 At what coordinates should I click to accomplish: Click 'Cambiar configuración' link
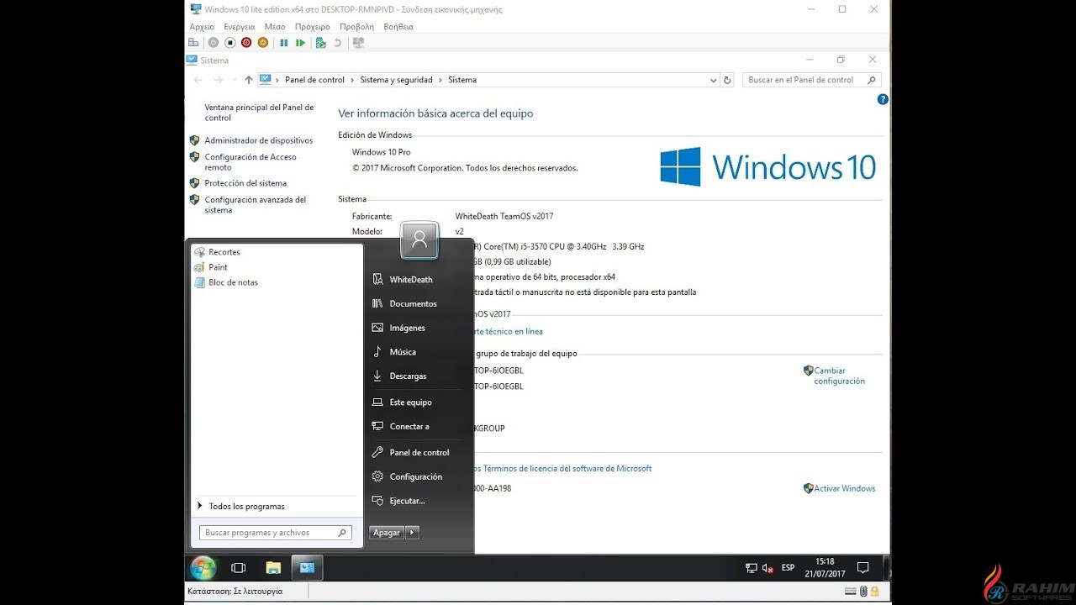(839, 376)
